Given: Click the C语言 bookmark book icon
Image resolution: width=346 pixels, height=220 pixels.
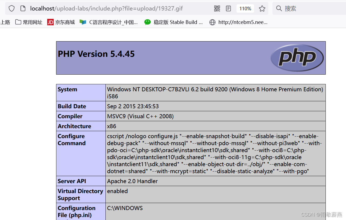Looking at the screenshot, I should [x=83, y=22].
